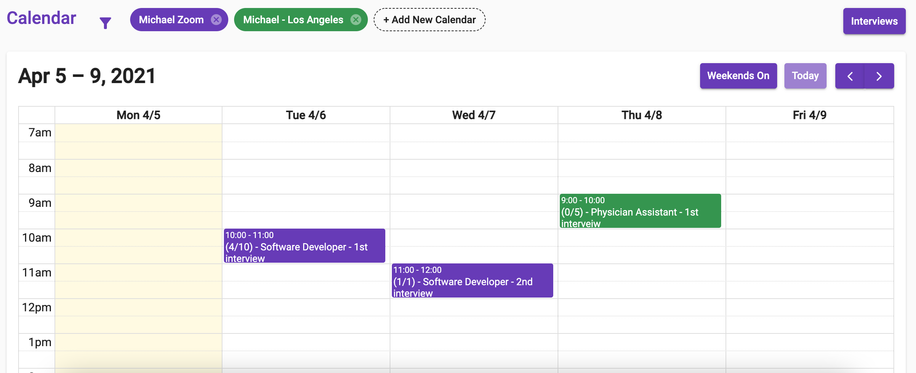Remove the Michael - Los Angeles calendar chip

point(355,20)
